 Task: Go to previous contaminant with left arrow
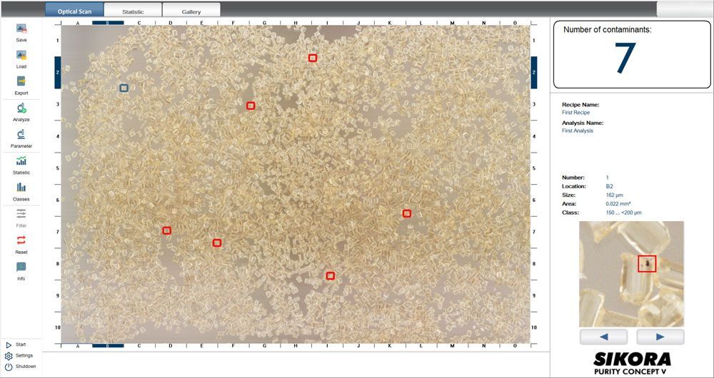[x=603, y=337]
